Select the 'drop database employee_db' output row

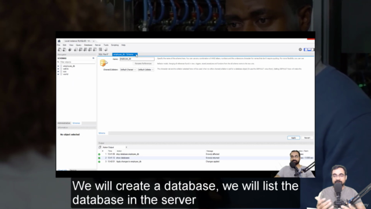pyautogui.click(x=206, y=154)
